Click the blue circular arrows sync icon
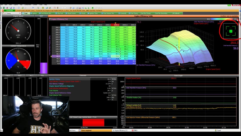The width and height of the screenshot is (241, 136). coord(83,8)
